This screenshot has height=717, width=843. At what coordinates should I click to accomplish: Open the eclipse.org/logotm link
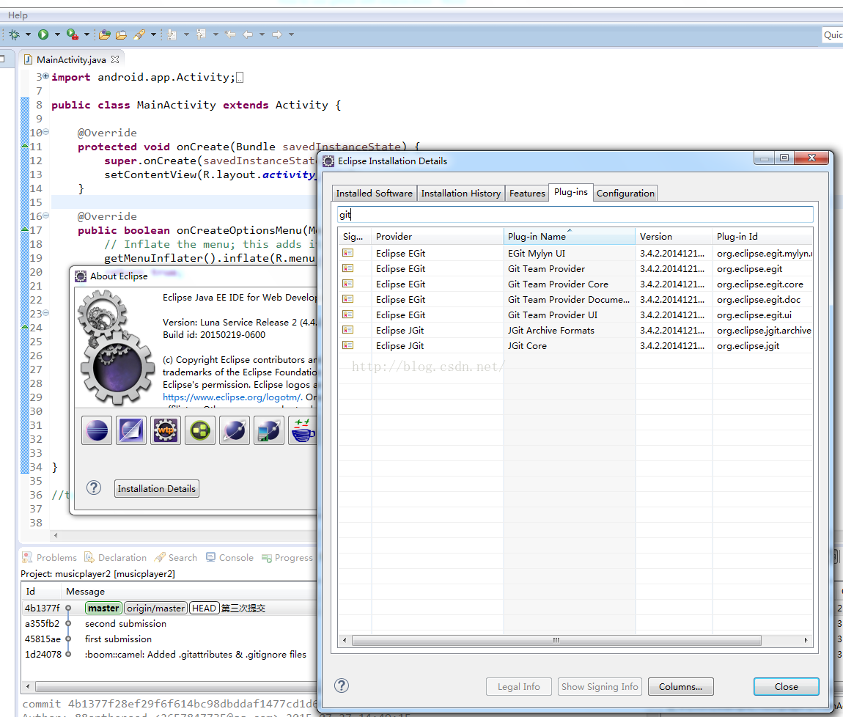pos(232,397)
